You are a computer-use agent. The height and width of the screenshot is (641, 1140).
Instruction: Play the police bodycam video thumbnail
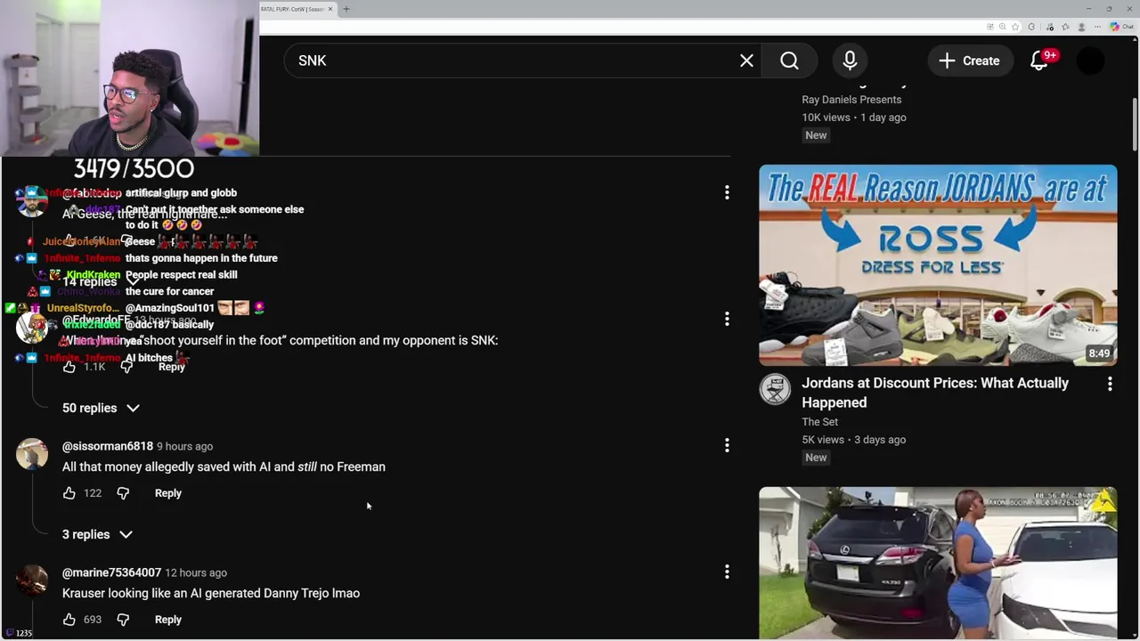pos(938,563)
